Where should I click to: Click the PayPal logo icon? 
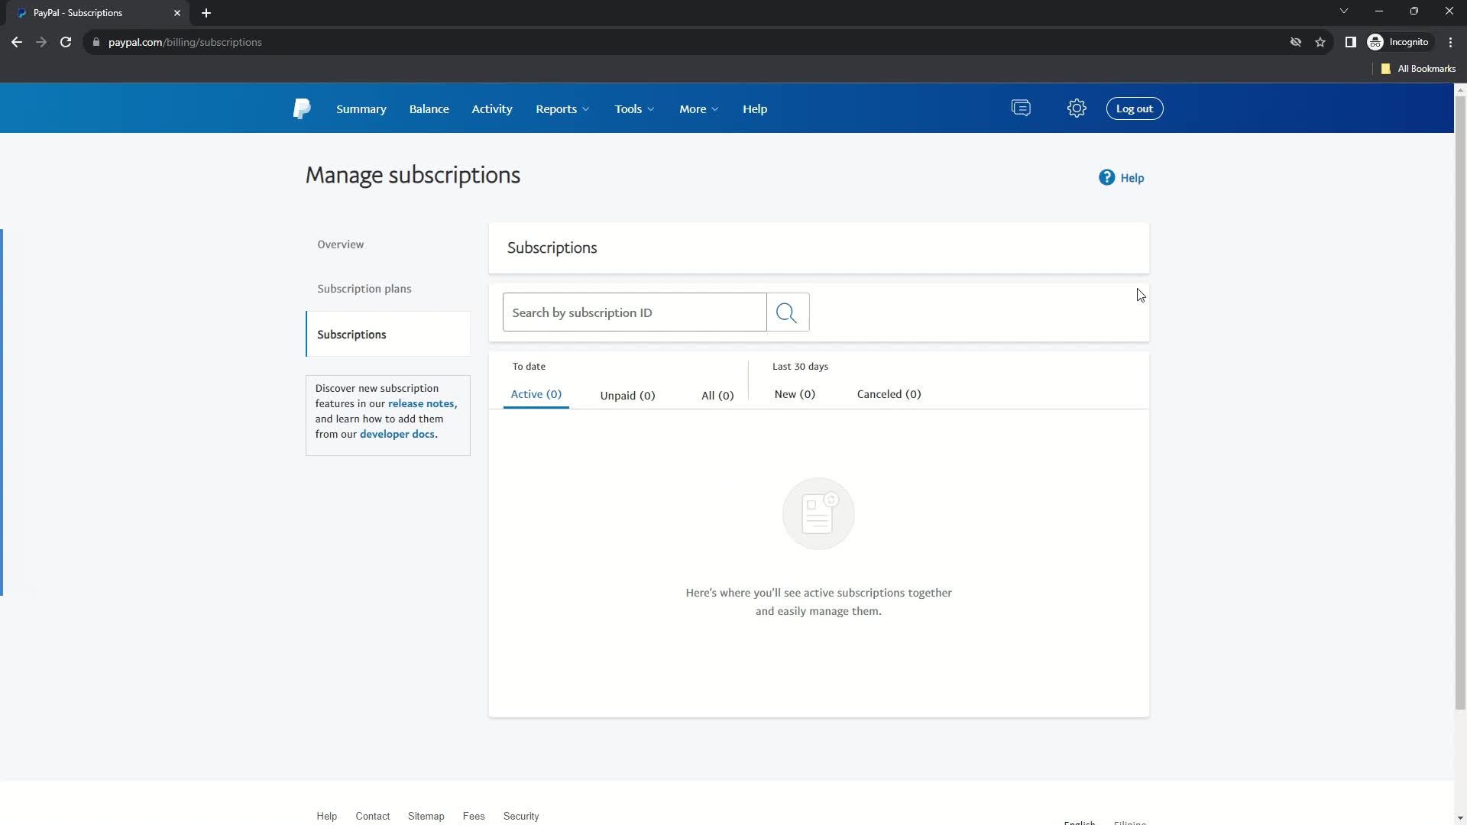tap(302, 108)
